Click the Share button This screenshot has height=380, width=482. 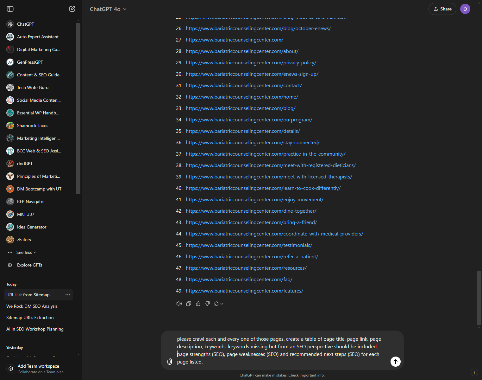(x=442, y=9)
